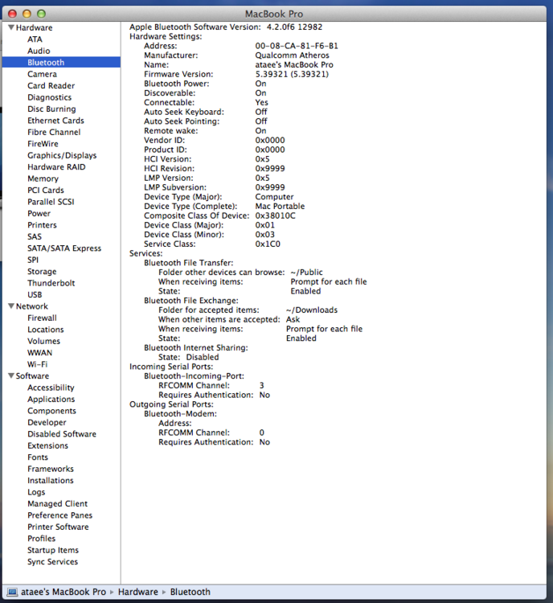
Task: Collapse the Network section triangle
Action: pos(11,306)
